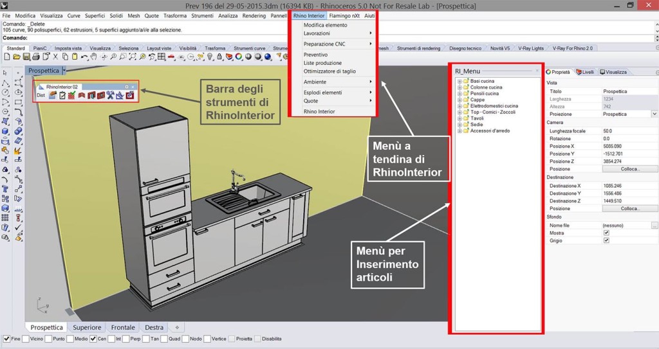
Task: Click the crossed tools icon in RhinoInterior toolbar
Action: tap(110, 95)
